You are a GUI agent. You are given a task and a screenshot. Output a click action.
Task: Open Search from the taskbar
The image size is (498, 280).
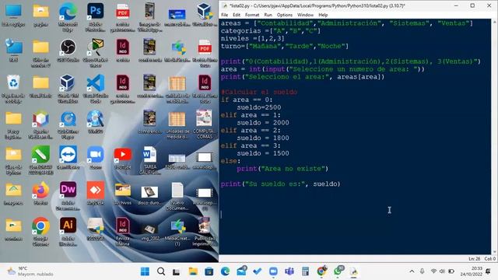coord(161,271)
